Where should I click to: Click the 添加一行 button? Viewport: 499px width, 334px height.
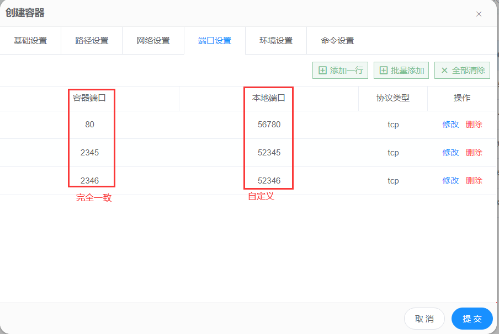340,70
